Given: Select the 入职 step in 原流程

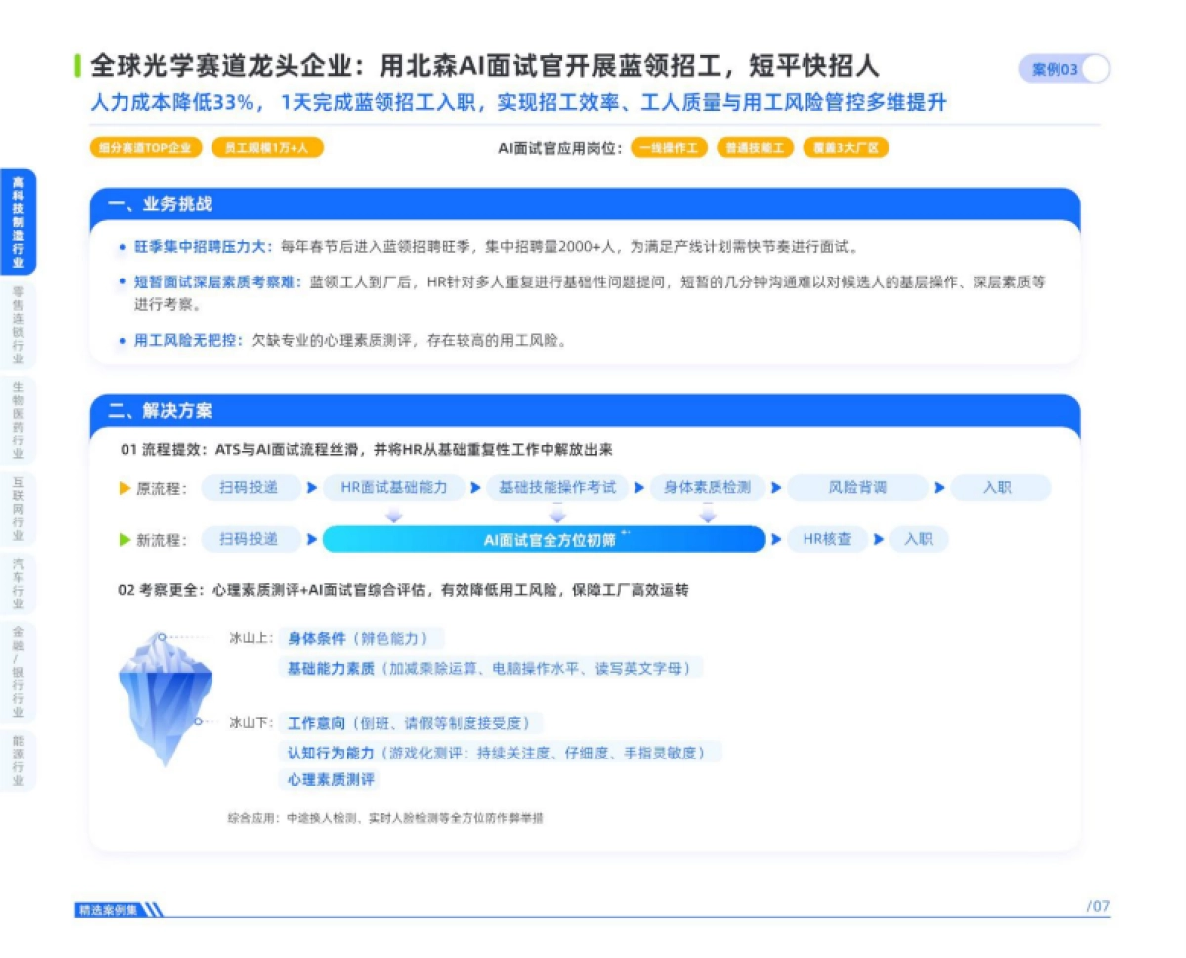Looking at the screenshot, I should tap(1000, 486).
